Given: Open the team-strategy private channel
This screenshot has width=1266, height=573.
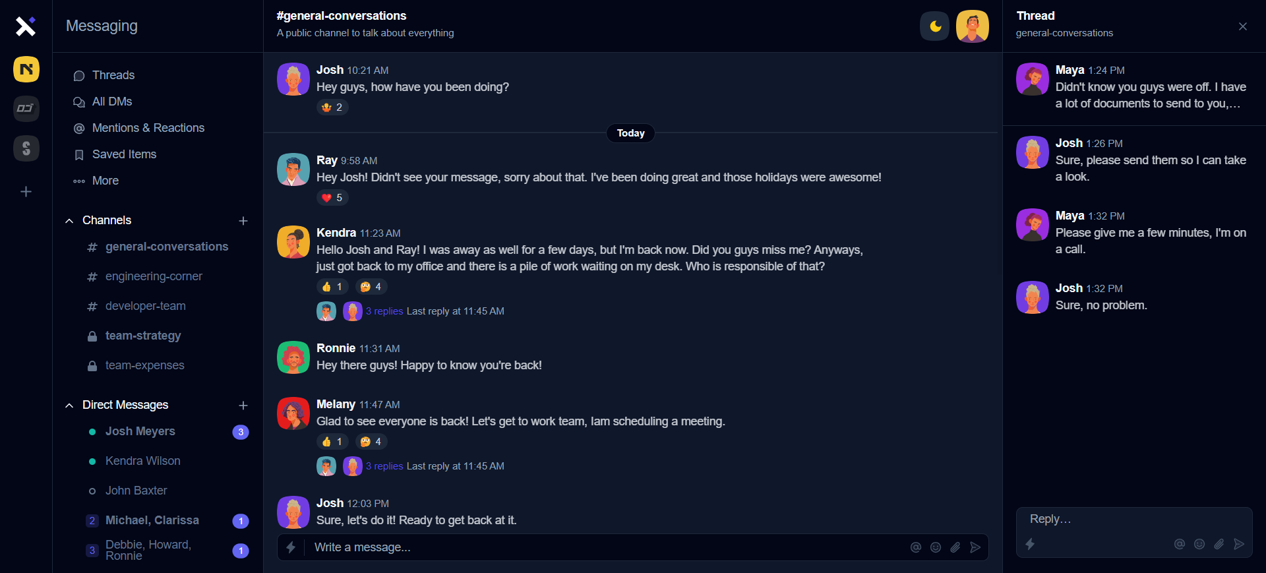Looking at the screenshot, I should click(x=143, y=336).
